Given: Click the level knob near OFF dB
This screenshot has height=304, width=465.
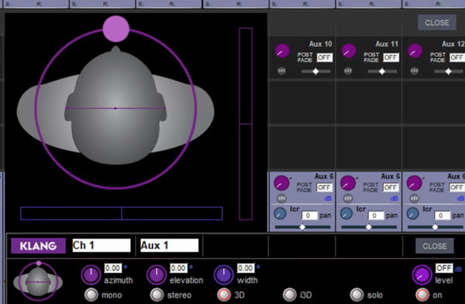Looking at the screenshot, I should 422,275.
